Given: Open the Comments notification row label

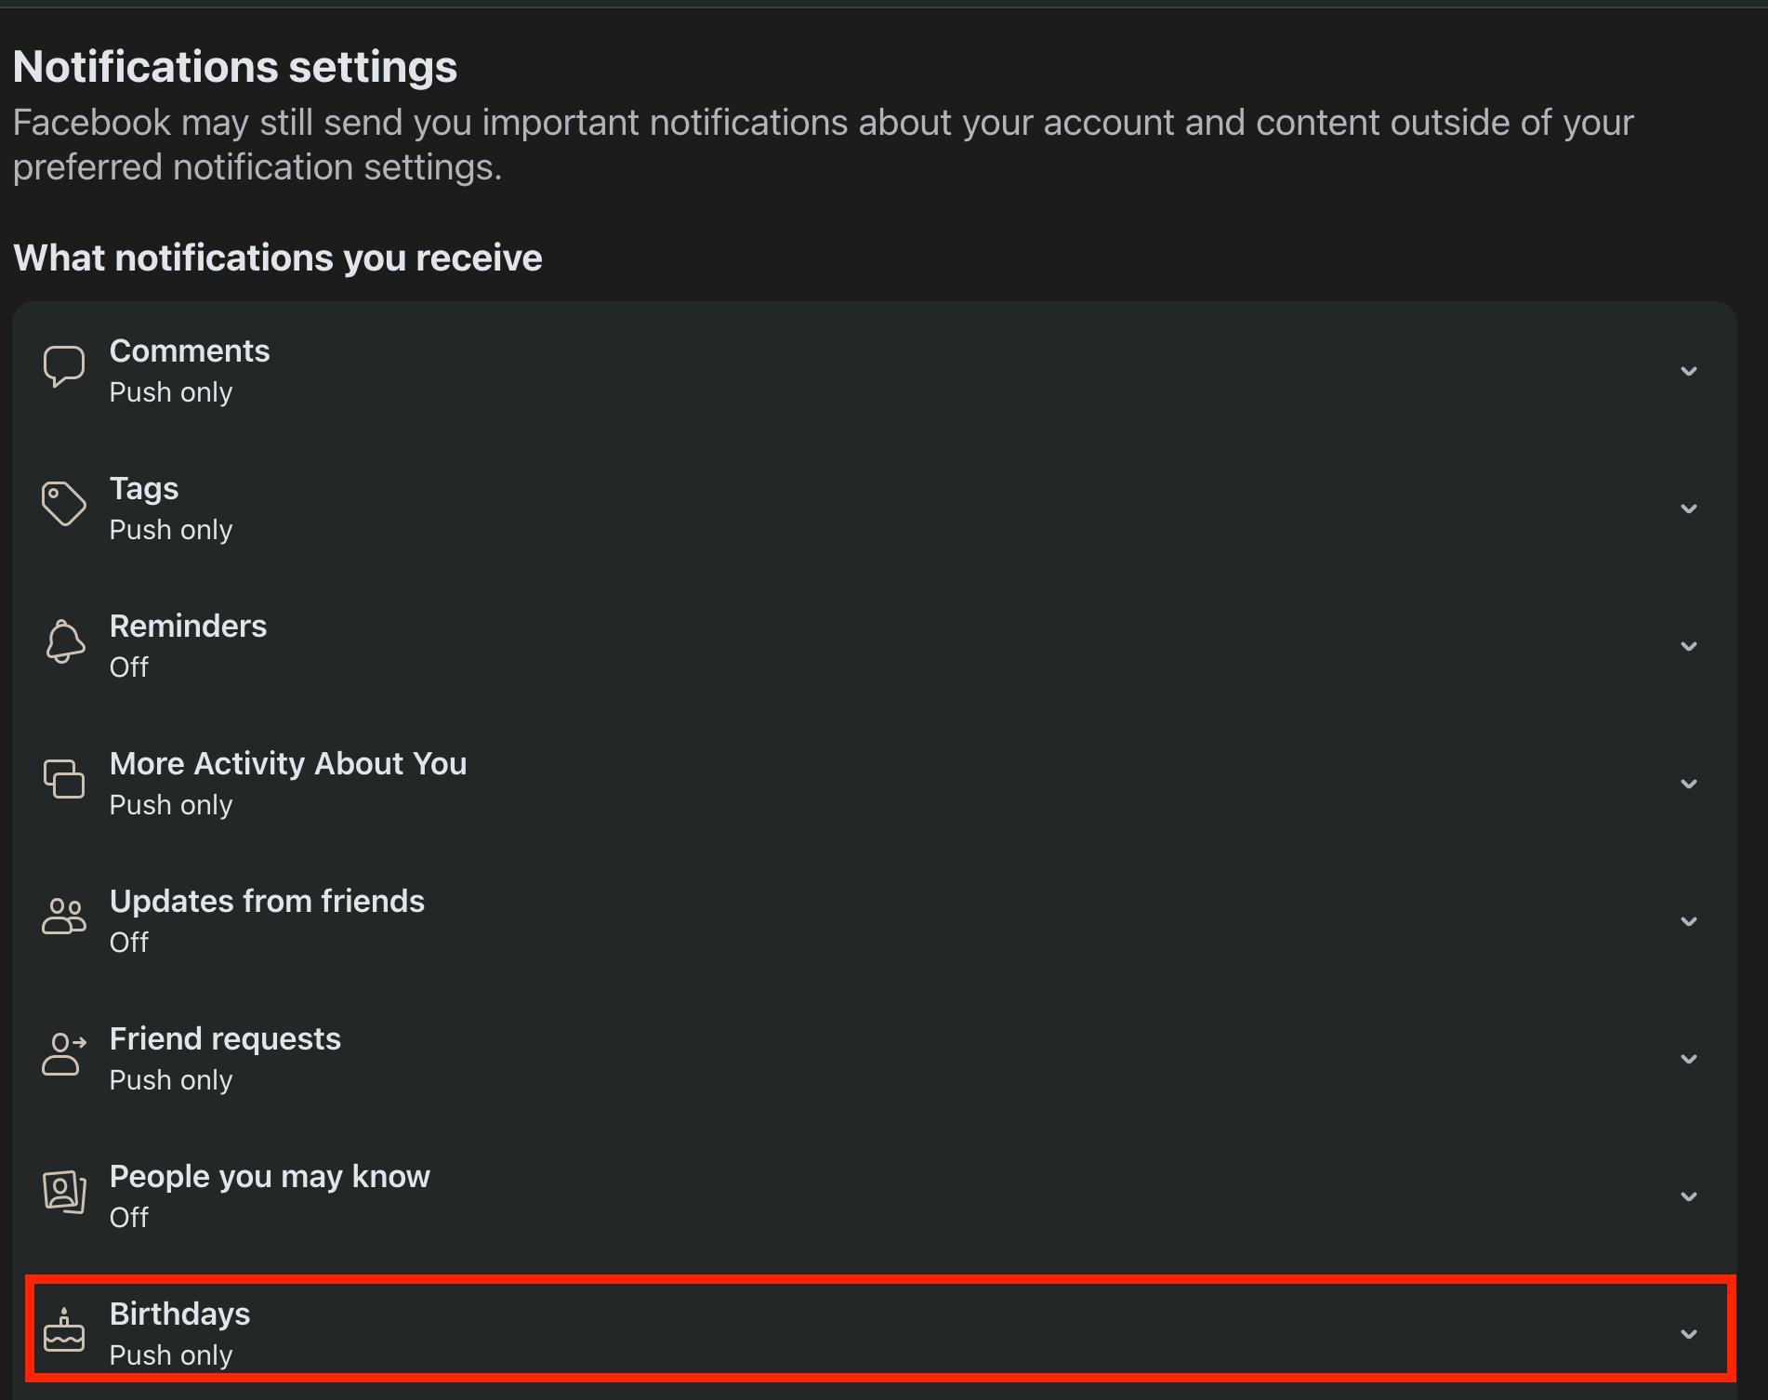Looking at the screenshot, I should [190, 351].
